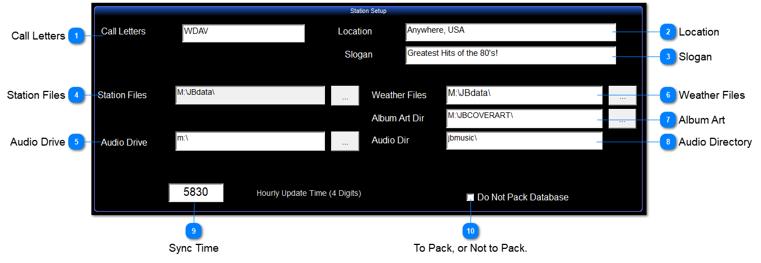Click the Audio Drive field showing m:\
This screenshot has height=263, width=761.
(250, 141)
